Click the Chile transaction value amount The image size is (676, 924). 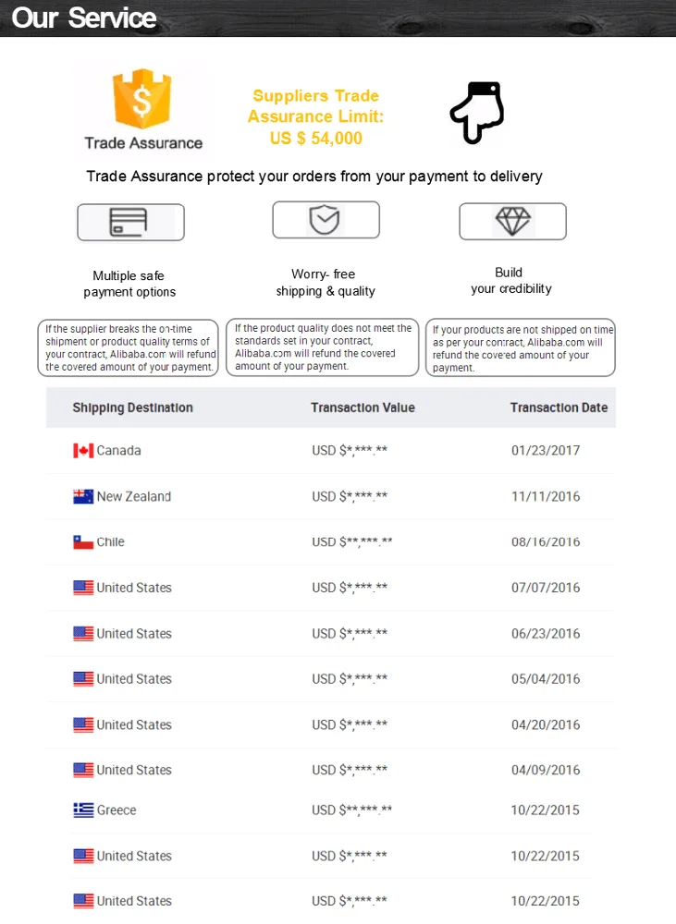[351, 542]
